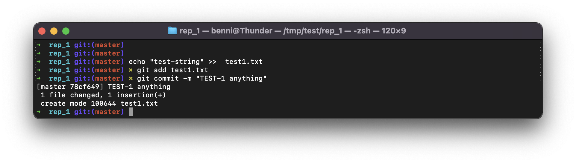Zoom the window with the green button

click(66, 31)
